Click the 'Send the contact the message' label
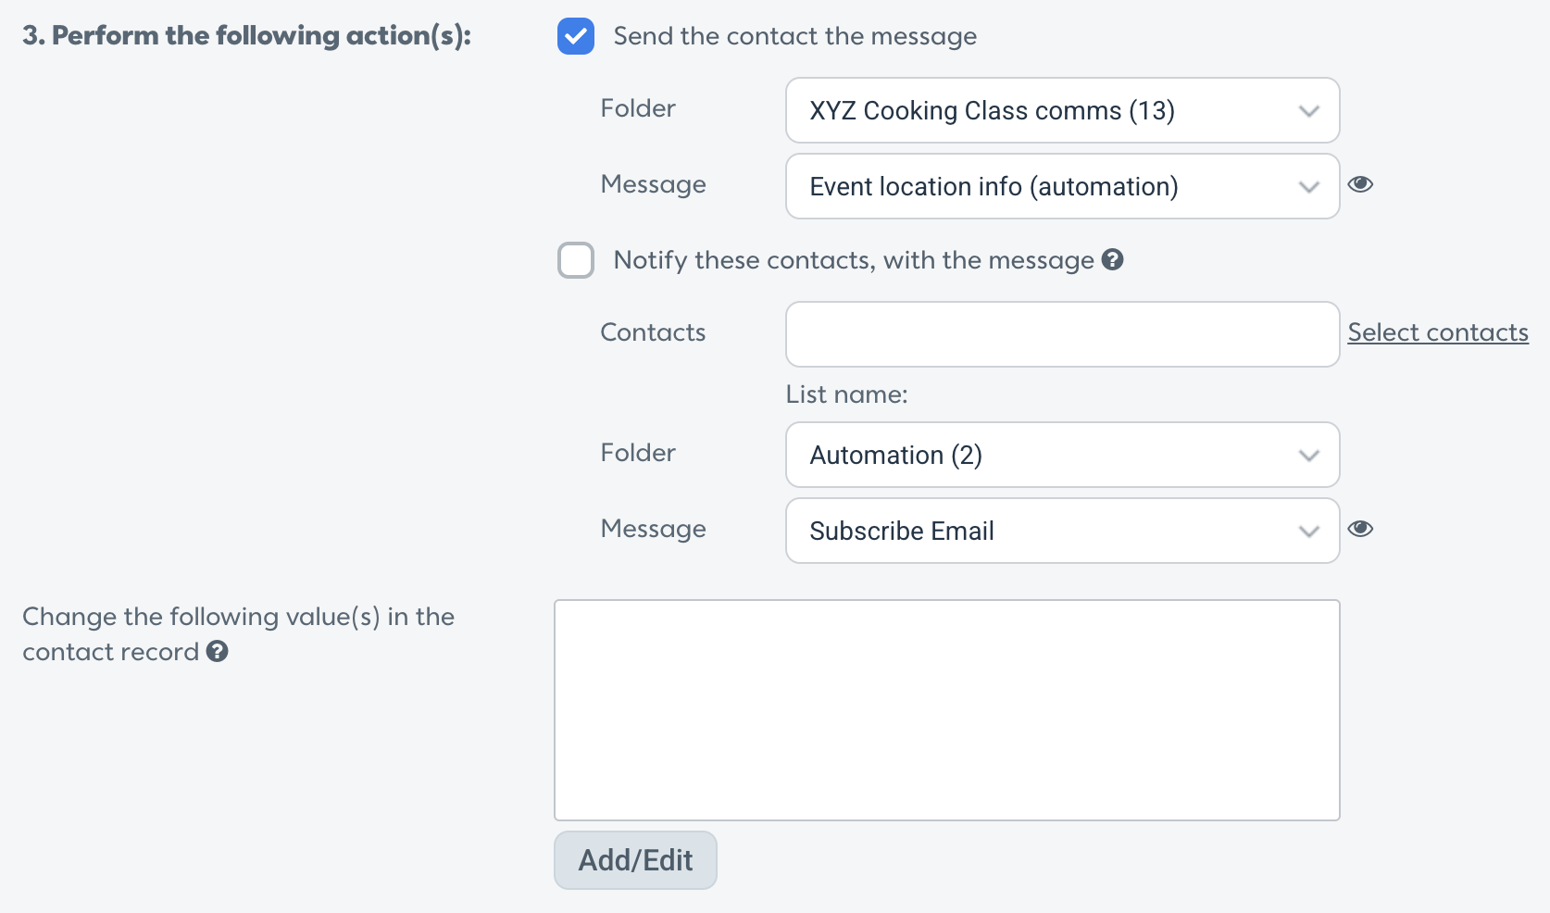 (x=795, y=36)
